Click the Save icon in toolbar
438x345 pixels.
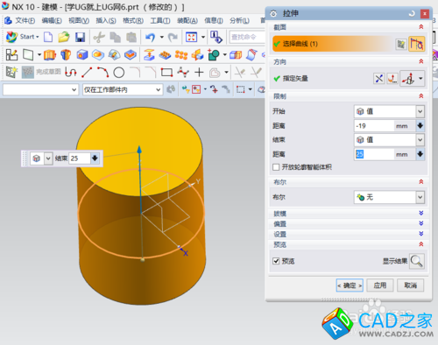[80, 37]
